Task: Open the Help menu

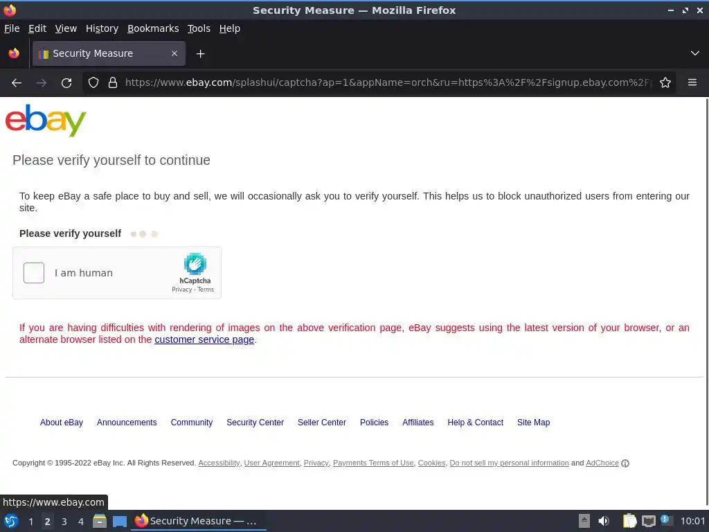Action: tap(230, 28)
